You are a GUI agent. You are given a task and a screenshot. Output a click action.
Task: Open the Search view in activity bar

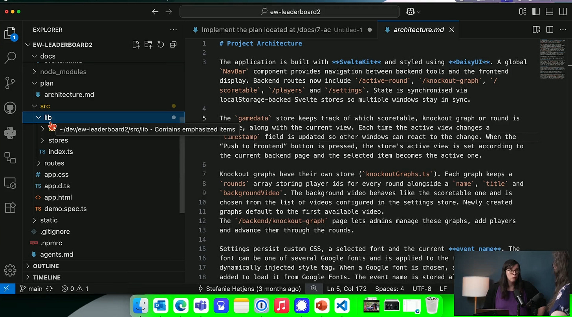click(10, 58)
